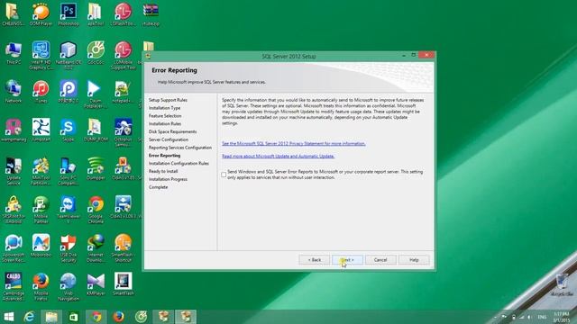
Task: Select the Error Reporting step in sidebar
Action: coord(164,156)
